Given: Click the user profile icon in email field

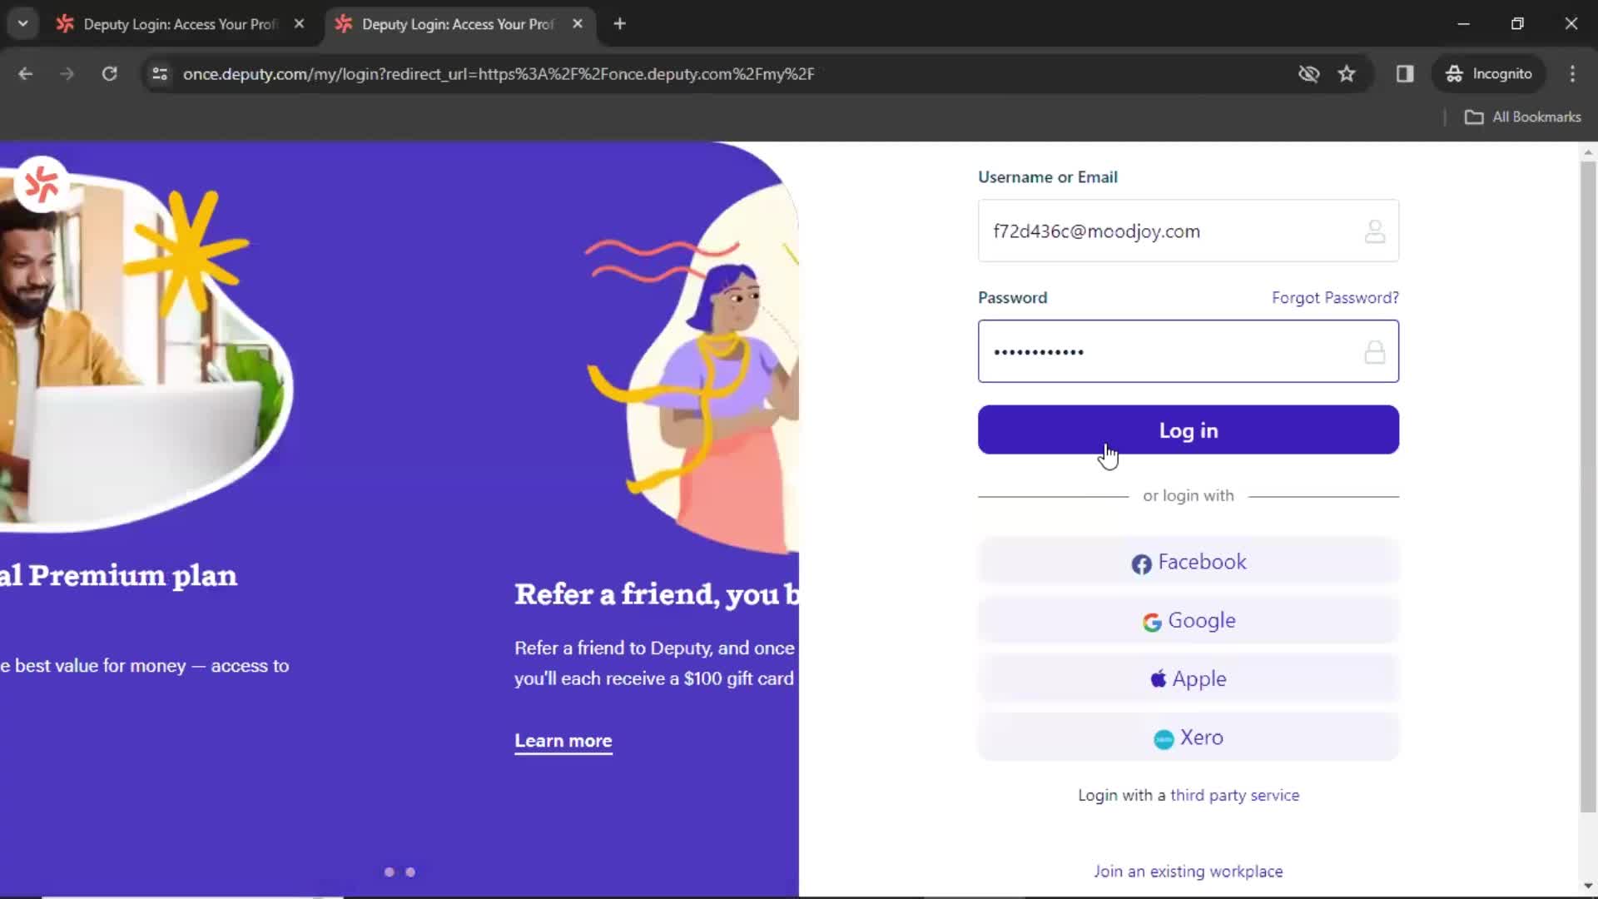Looking at the screenshot, I should (x=1374, y=231).
